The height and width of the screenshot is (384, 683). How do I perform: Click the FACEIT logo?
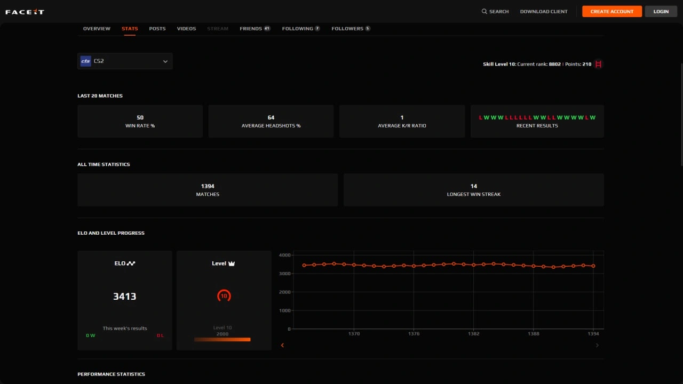[25, 12]
